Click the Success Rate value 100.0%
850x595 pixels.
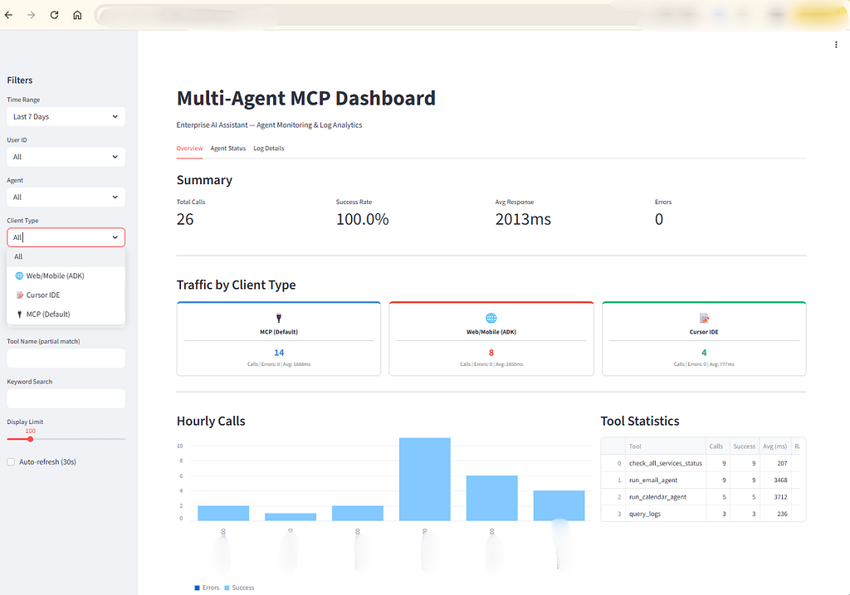(362, 219)
